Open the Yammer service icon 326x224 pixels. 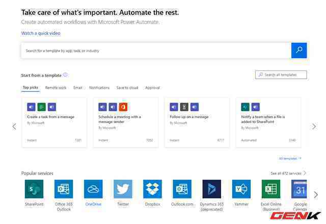[241, 189]
